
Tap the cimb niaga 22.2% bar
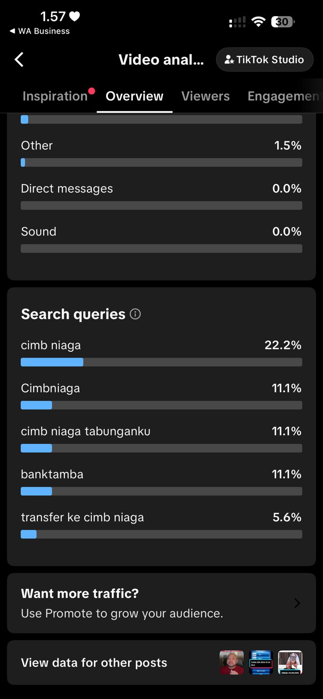click(161, 362)
